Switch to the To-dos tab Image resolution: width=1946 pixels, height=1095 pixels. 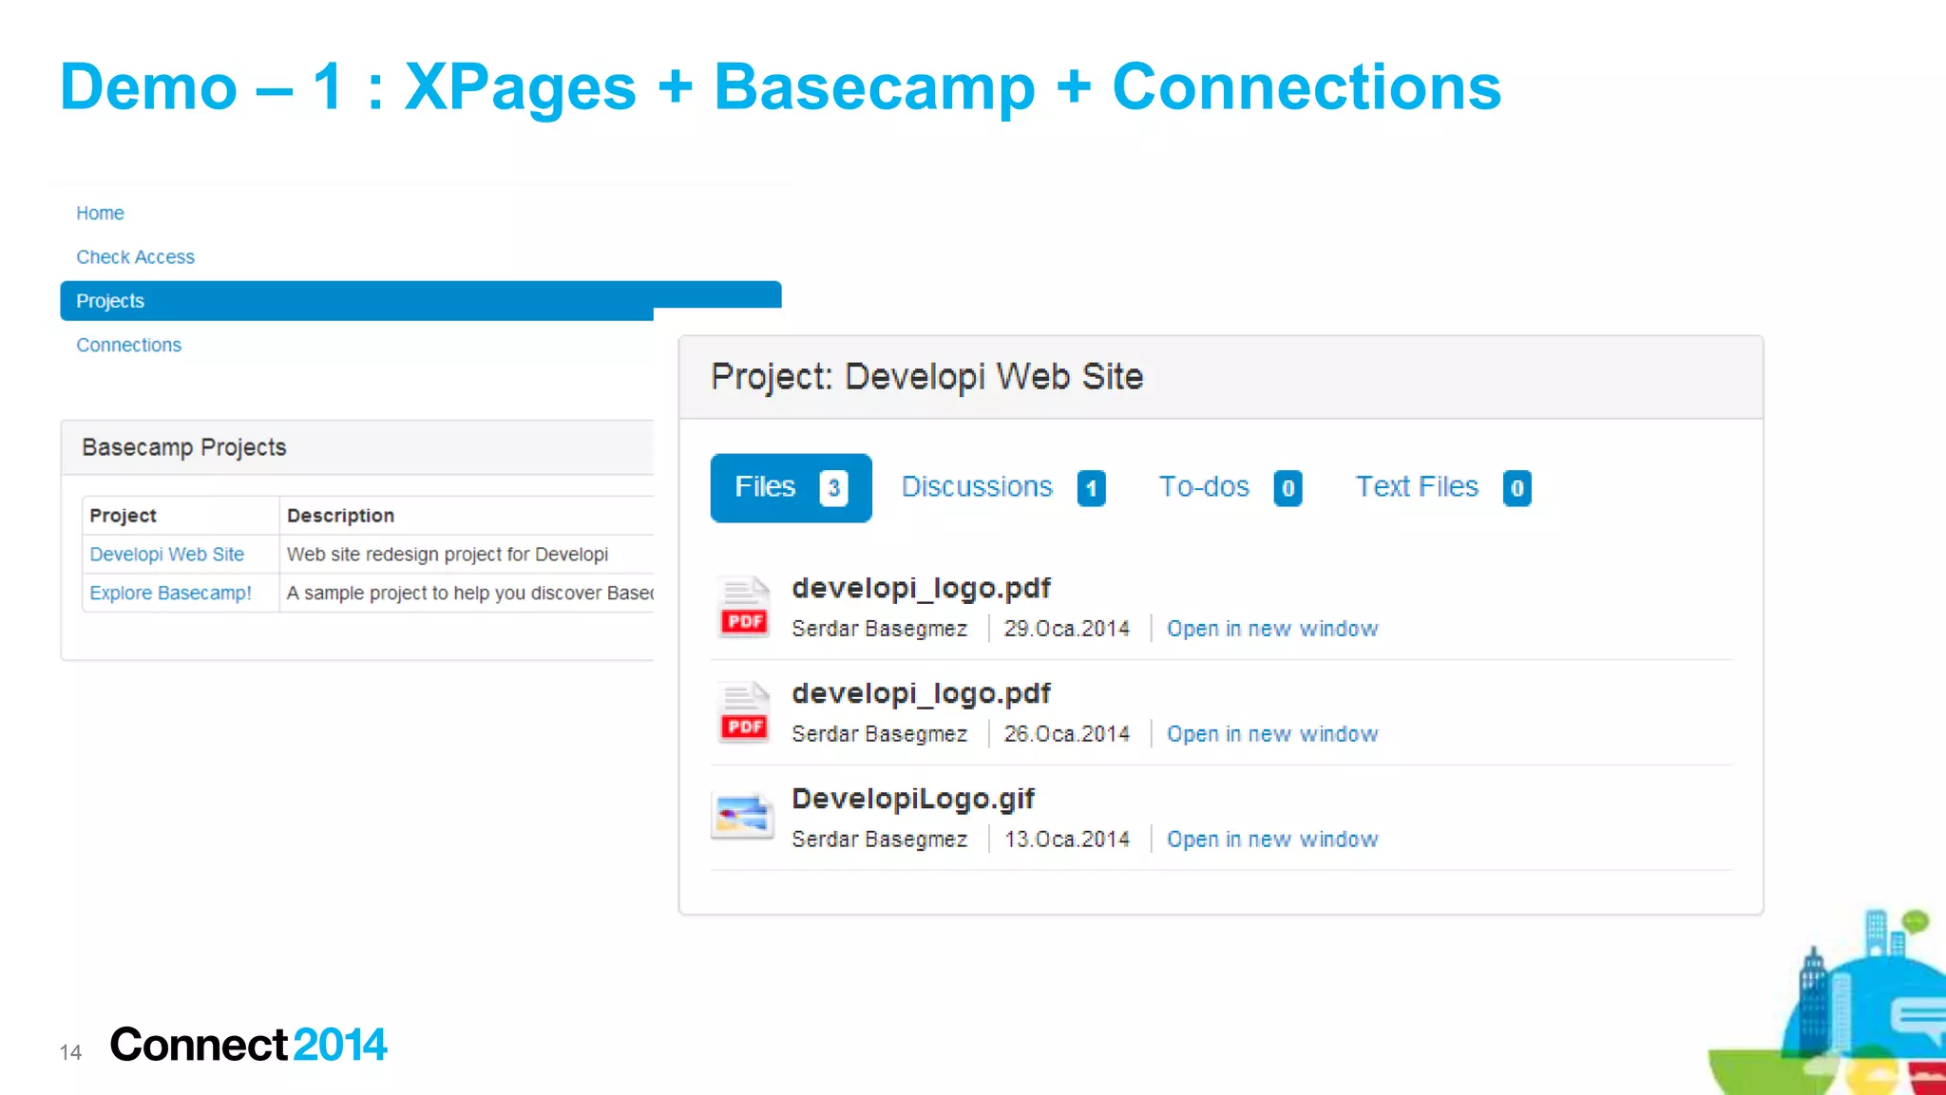[x=1230, y=487]
